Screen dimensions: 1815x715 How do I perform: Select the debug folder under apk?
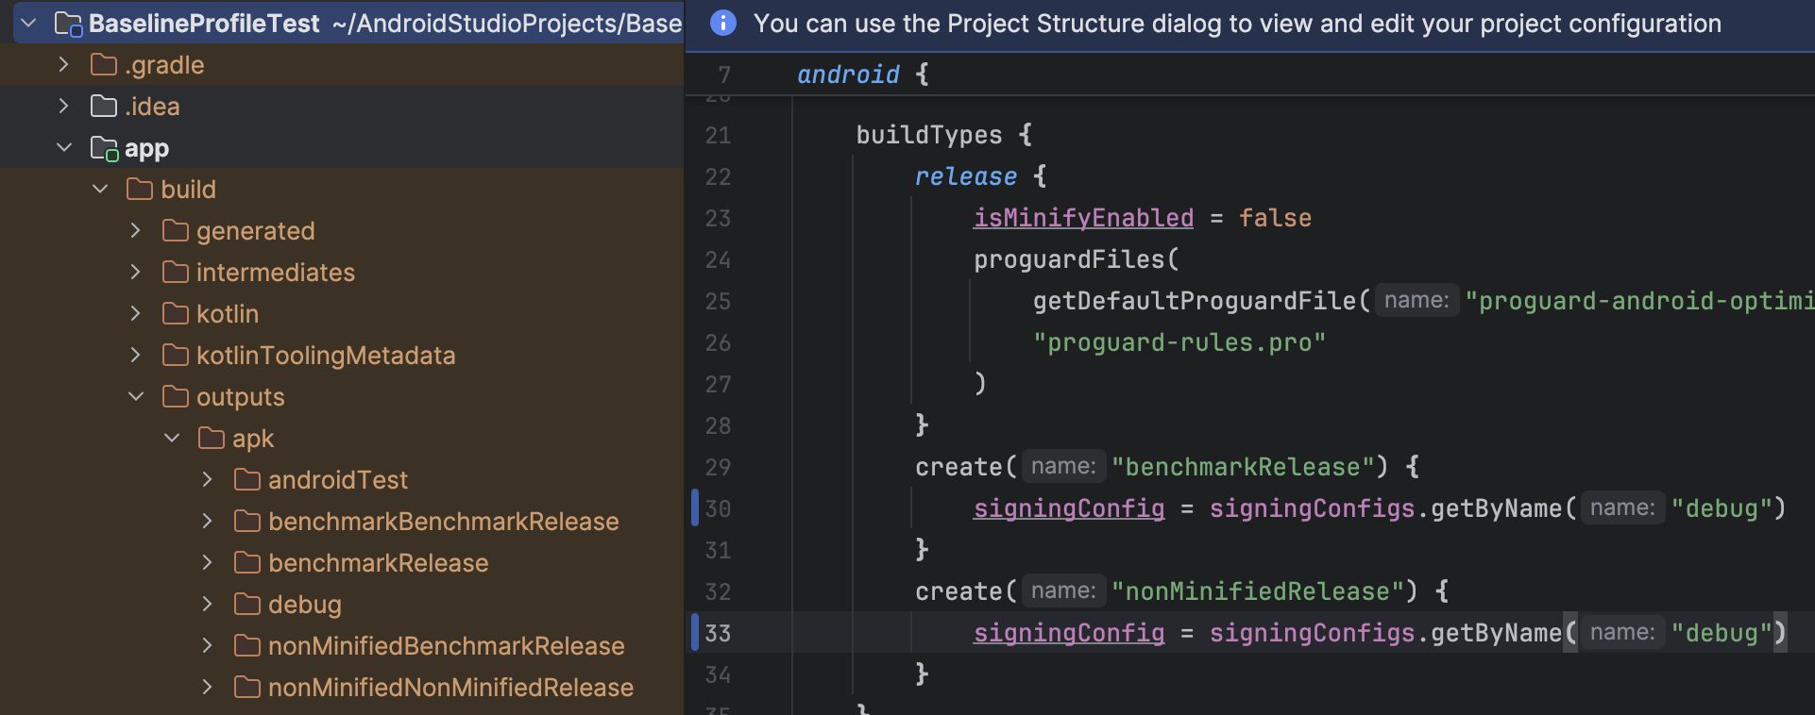[x=304, y=605]
